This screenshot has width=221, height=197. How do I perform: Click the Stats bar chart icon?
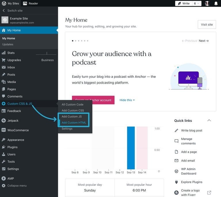pyautogui.click(x=3, y=53)
